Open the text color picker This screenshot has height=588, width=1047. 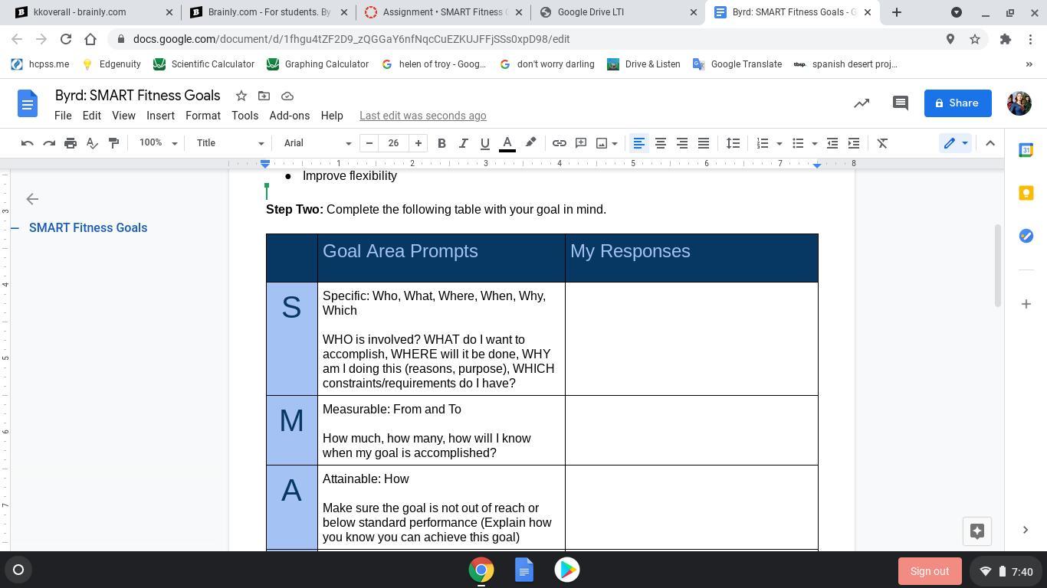coord(507,143)
